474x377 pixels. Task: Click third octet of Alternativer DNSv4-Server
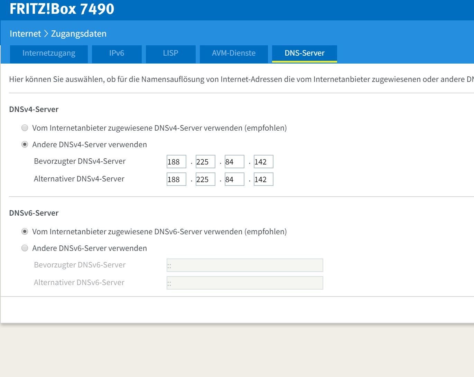[234, 179]
